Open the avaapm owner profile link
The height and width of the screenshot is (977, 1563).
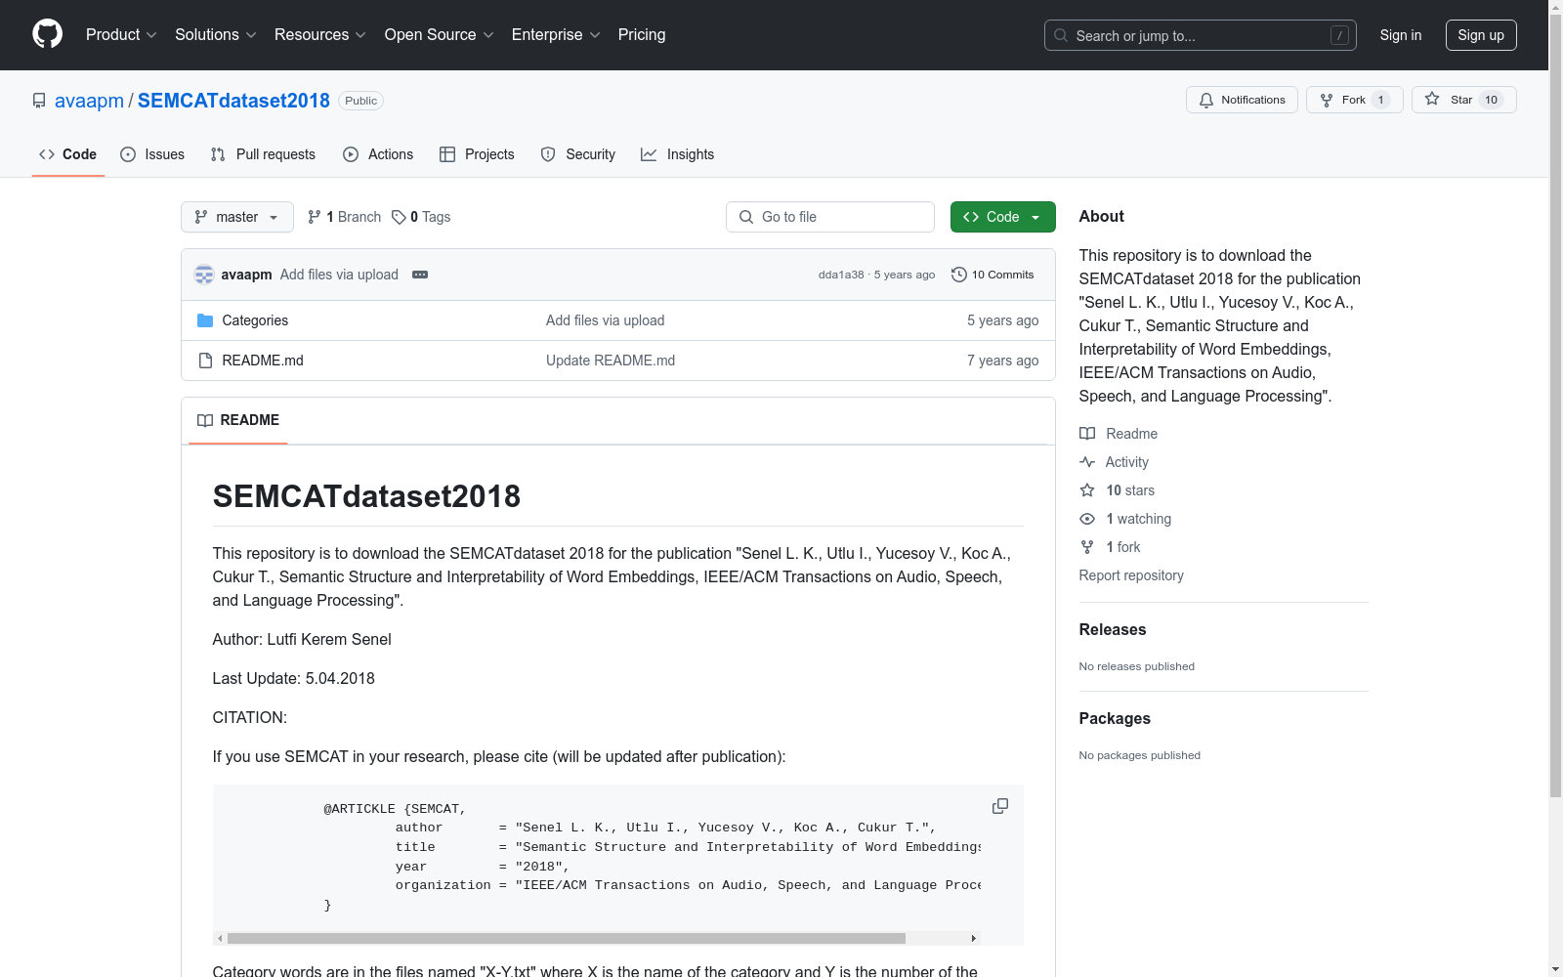[x=89, y=101]
